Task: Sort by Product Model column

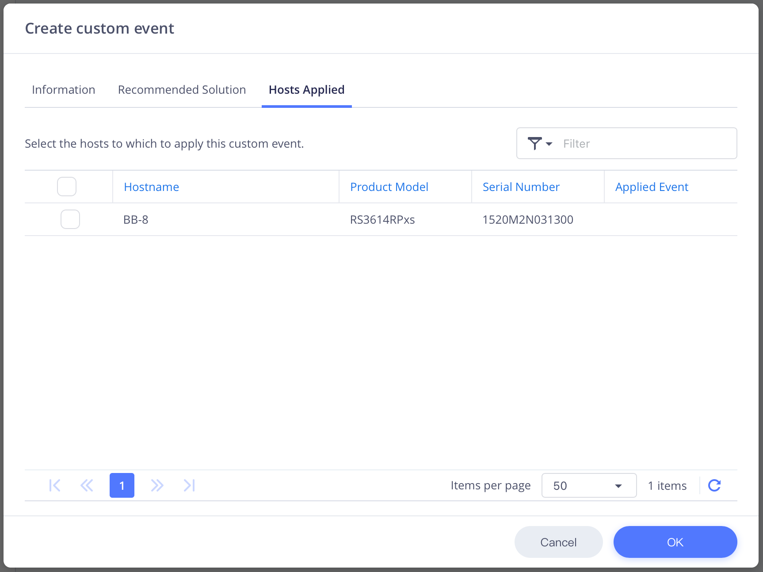Action: pos(389,187)
